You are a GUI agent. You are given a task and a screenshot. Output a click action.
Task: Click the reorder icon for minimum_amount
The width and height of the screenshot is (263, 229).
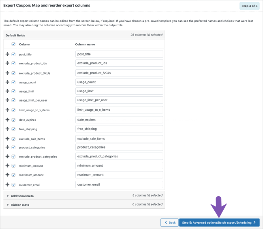7,165
